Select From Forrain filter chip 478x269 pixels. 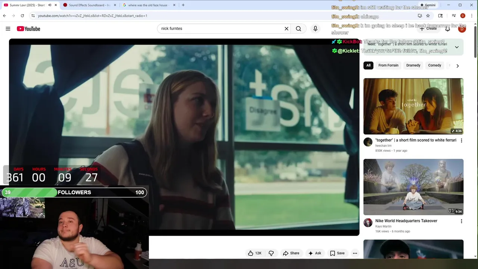[388, 65]
